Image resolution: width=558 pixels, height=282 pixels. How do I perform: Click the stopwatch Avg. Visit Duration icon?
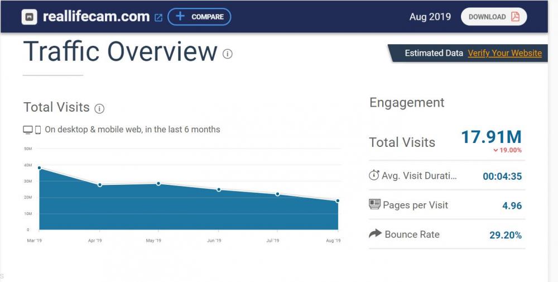coord(374,175)
